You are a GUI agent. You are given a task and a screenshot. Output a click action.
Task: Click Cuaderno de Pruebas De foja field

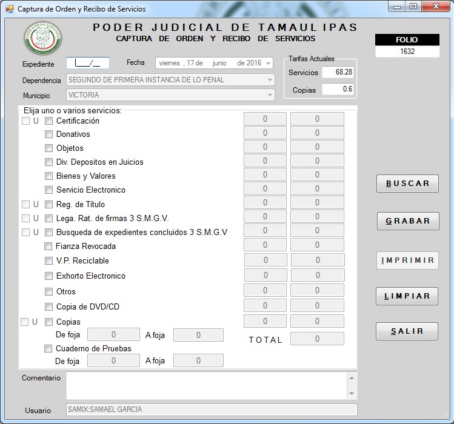pos(113,360)
